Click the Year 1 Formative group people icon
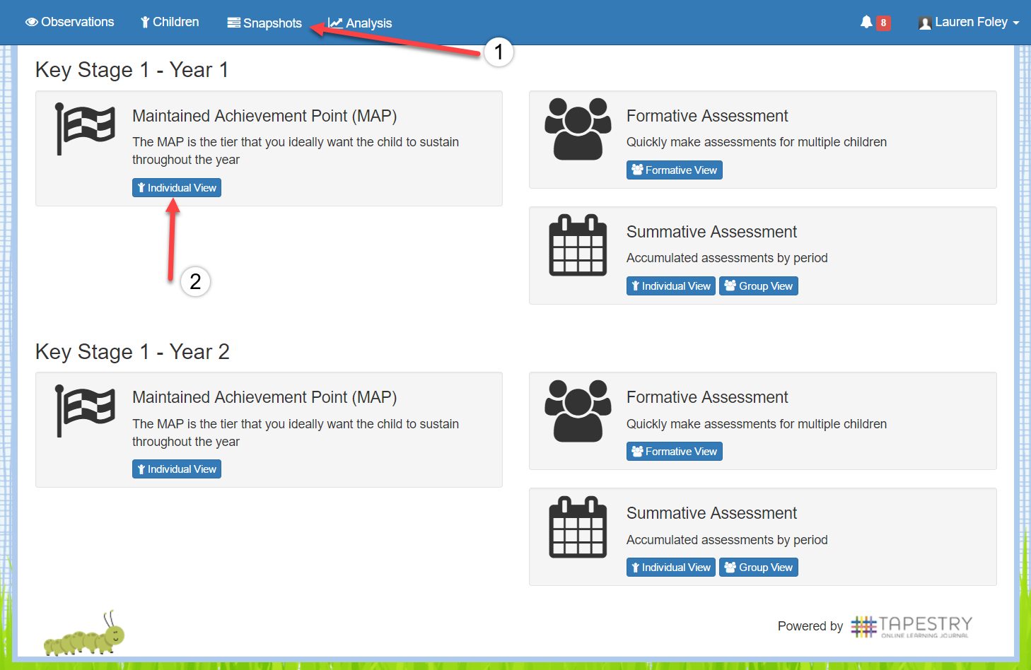1031x670 pixels. coord(578,129)
